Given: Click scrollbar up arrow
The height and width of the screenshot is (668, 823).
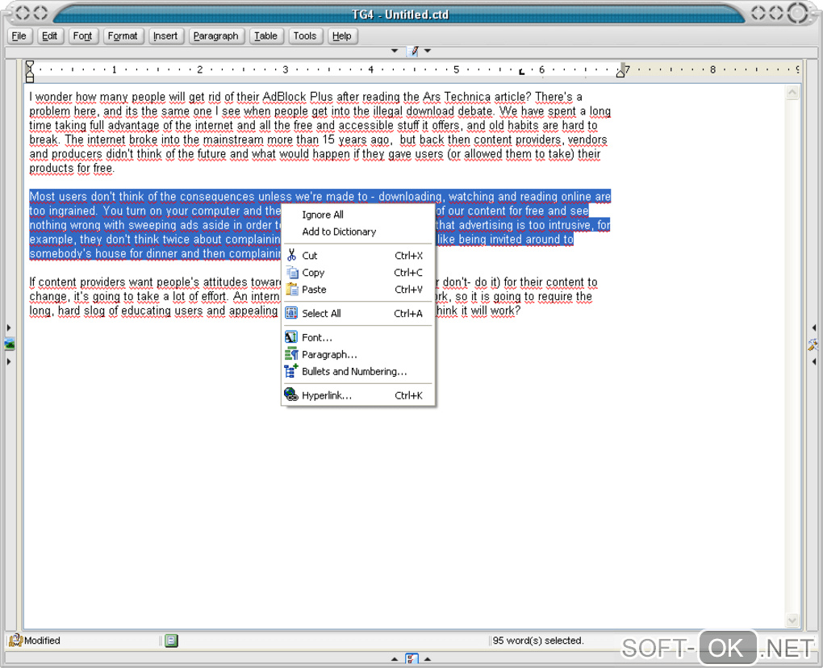Looking at the screenshot, I should (x=792, y=93).
